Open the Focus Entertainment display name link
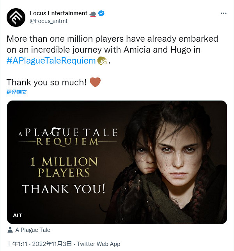This screenshot has height=251, width=234. [x=58, y=13]
